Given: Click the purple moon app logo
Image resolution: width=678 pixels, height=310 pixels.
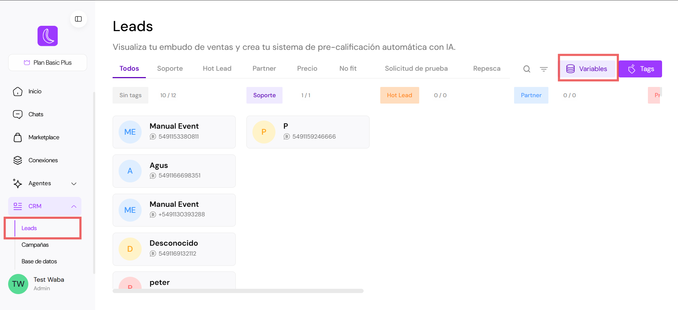Looking at the screenshot, I should pyautogui.click(x=47, y=36).
